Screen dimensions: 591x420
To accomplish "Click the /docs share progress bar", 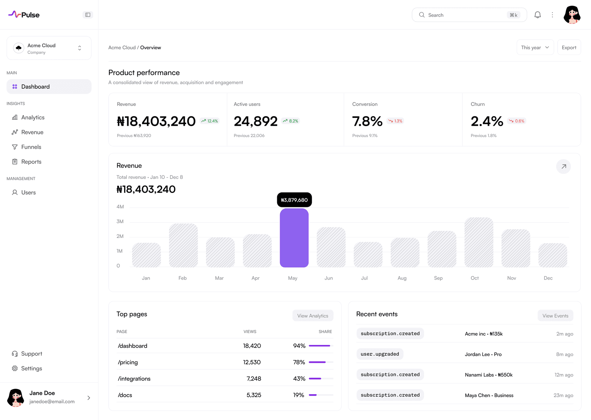I will [x=321, y=395].
